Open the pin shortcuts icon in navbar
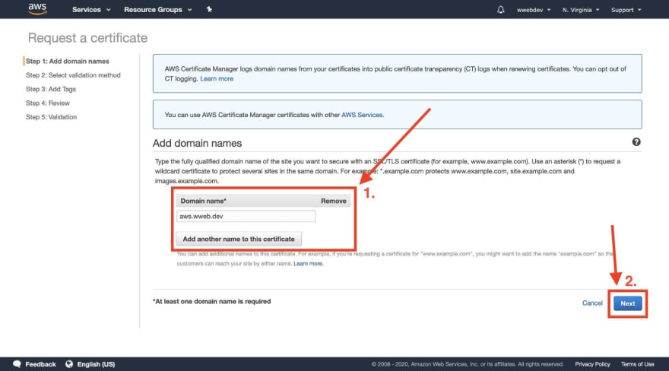The width and height of the screenshot is (669, 371). [x=209, y=9]
